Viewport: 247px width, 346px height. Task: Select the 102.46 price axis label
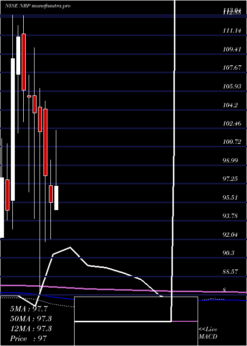pyautogui.click(x=232, y=124)
